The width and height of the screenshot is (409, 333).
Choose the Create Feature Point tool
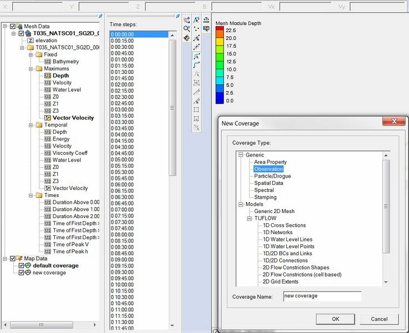point(196,29)
